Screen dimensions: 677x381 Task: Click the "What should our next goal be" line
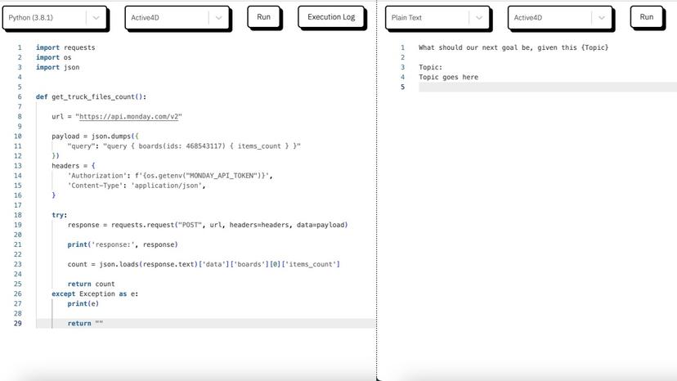513,47
